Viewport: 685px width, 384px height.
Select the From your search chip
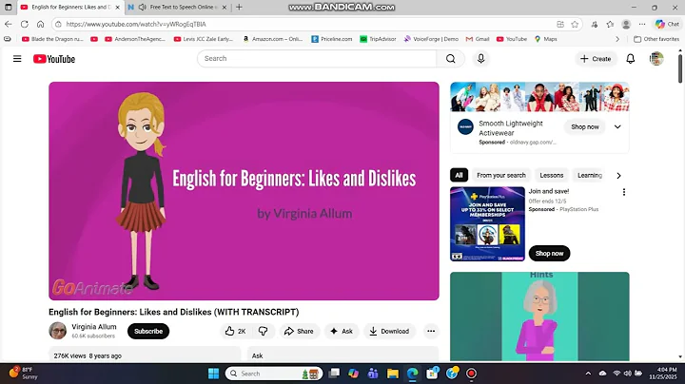[501, 175]
